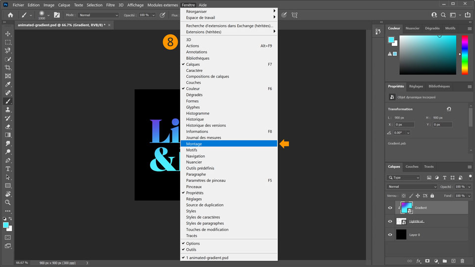
Task: Click the hue spectrum slider
Action: tap(465, 55)
